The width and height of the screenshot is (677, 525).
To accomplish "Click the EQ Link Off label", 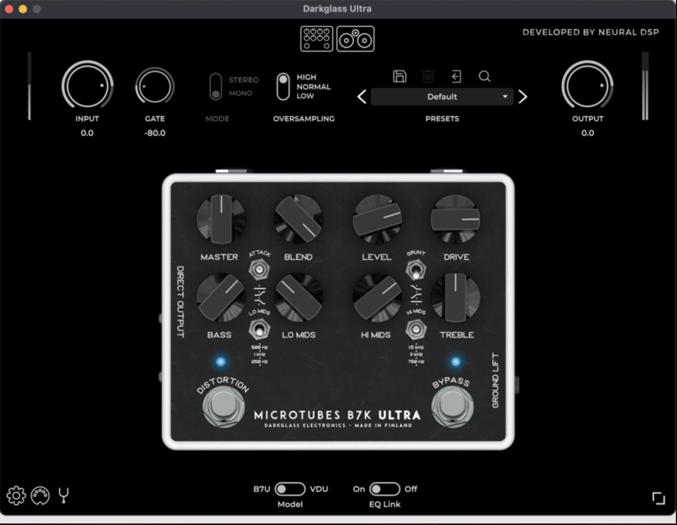I will tap(411, 489).
